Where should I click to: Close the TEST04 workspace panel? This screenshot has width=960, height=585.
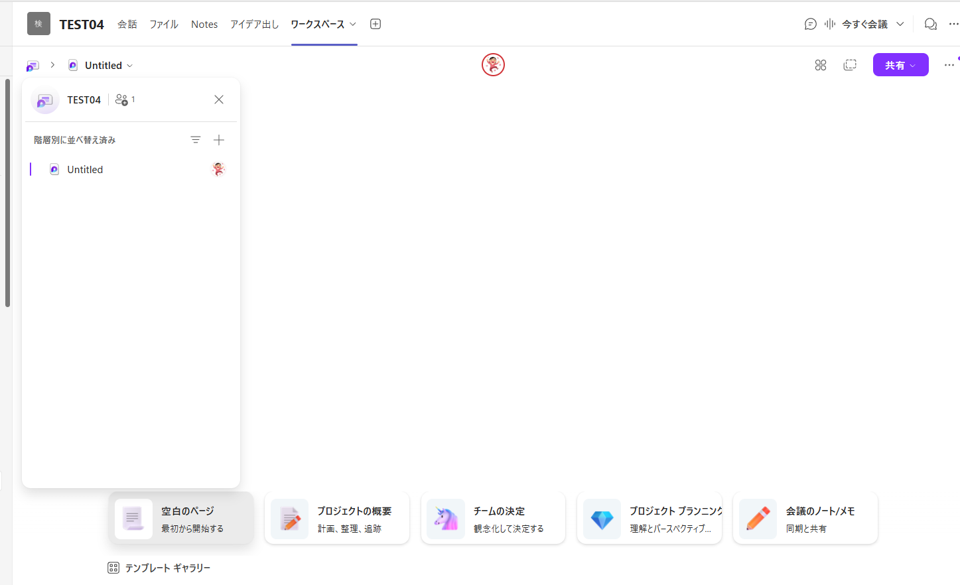click(219, 99)
